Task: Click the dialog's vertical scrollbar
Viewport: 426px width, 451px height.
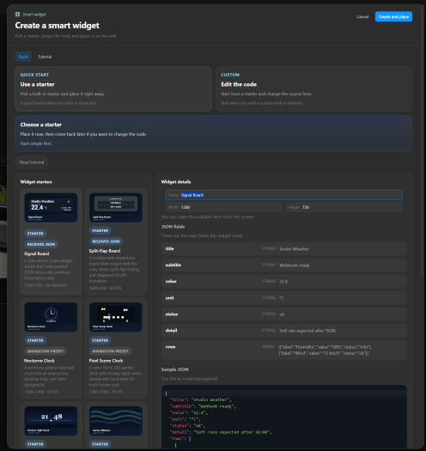Action: tap(423, 141)
